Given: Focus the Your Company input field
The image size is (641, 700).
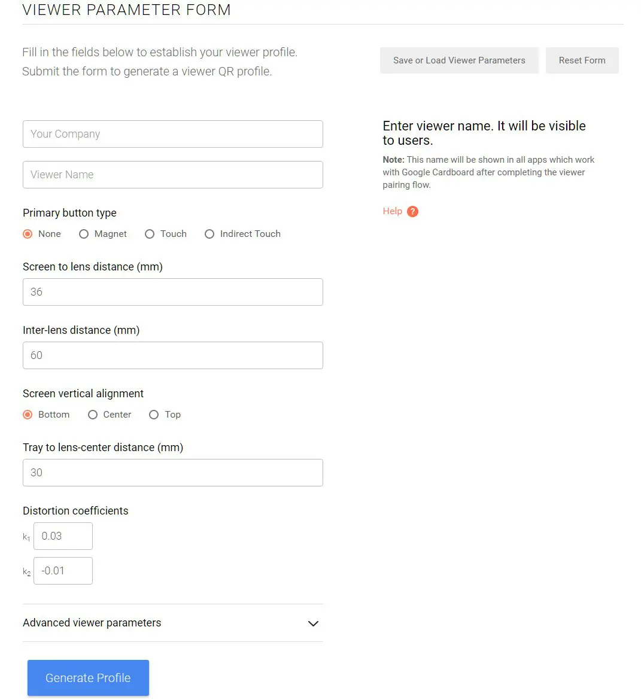Looking at the screenshot, I should [173, 134].
